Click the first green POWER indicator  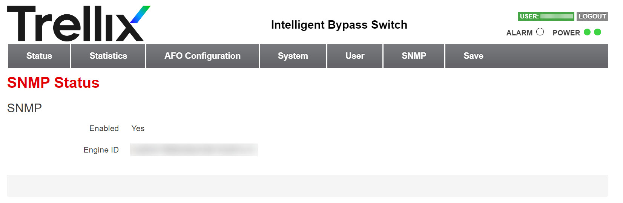[x=587, y=32]
